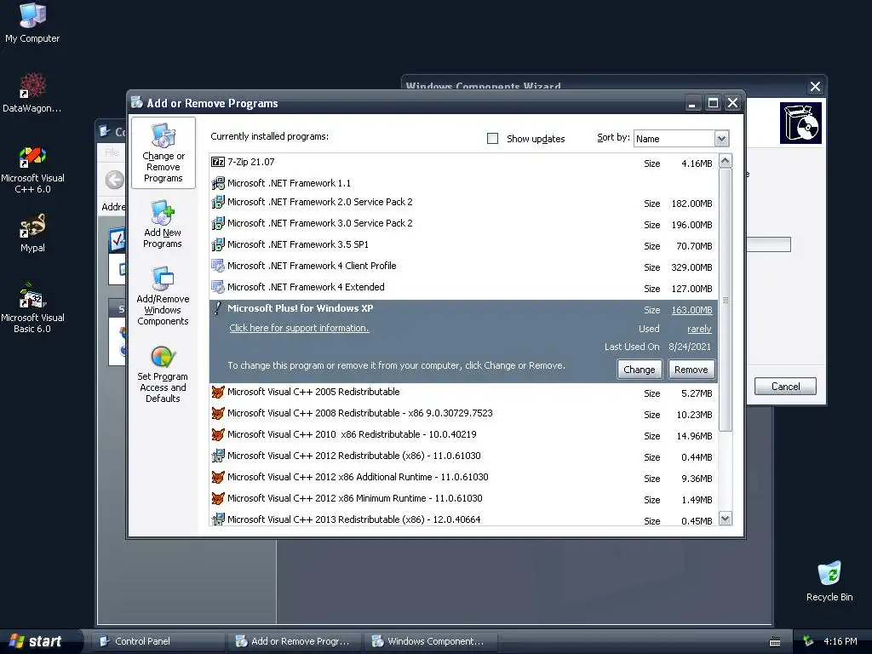872x654 pixels.
Task: Click Change button for Microsoft Plus!
Action: (x=639, y=370)
